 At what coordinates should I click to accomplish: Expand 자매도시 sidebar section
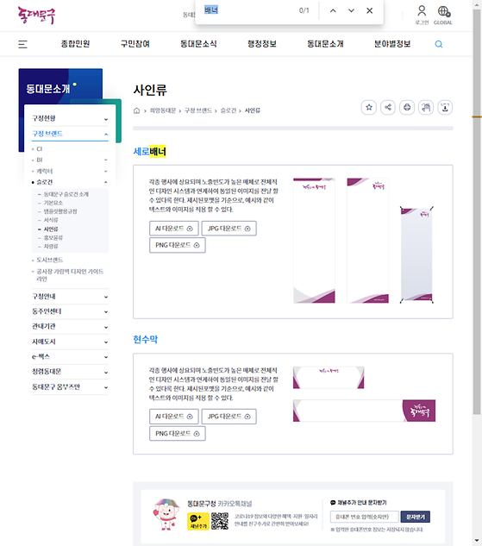70,342
